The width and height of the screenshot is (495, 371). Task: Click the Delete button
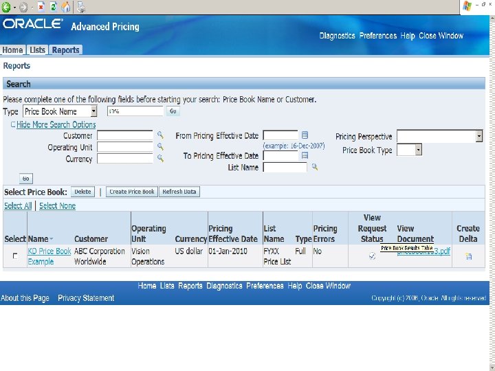[x=82, y=192]
